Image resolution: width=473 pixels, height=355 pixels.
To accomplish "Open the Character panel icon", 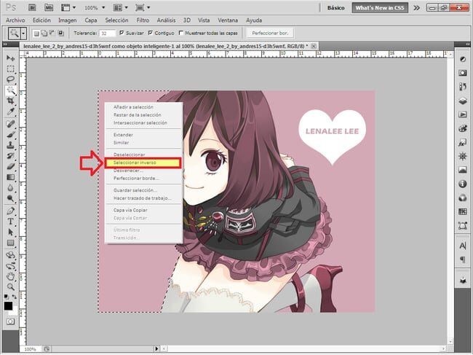I will click(x=462, y=246).
